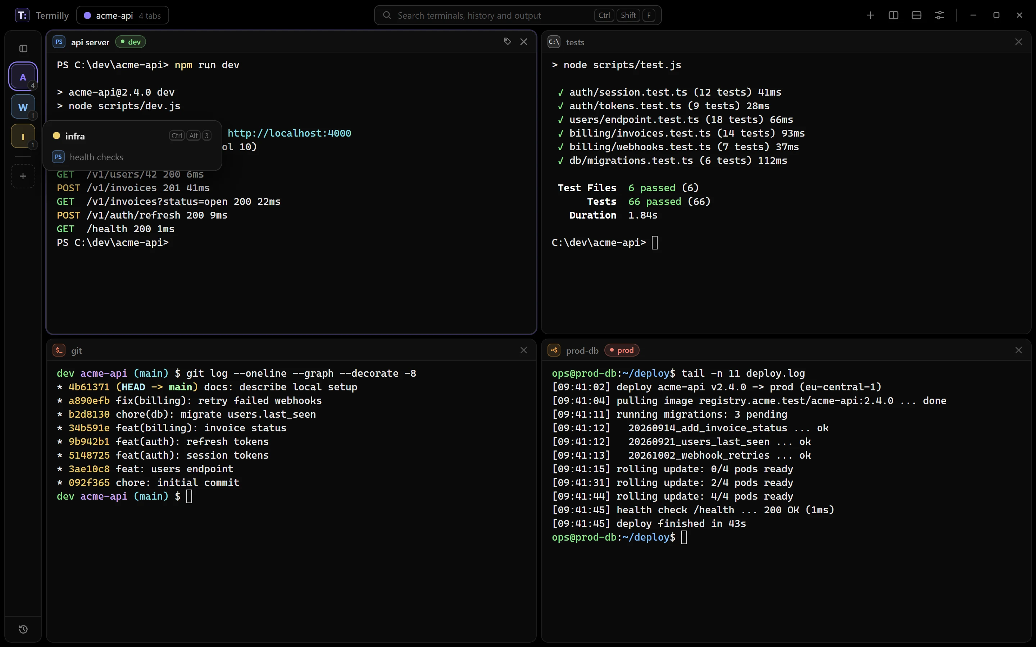1036x647 pixels.
Task: Split pane horizontally using rows icon
Action: (917, 15)
